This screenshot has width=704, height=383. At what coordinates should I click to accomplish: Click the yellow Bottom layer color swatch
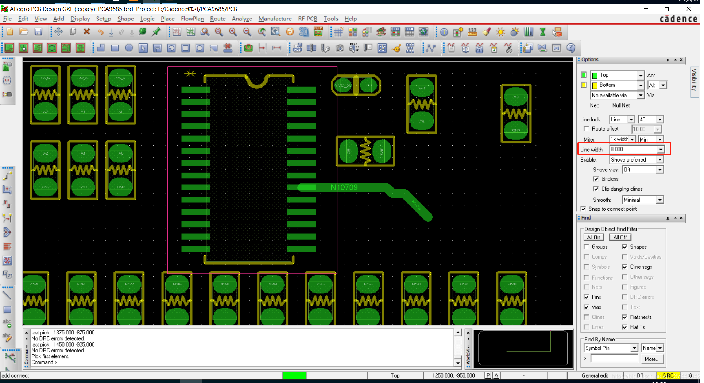click(x=584, y=85)
